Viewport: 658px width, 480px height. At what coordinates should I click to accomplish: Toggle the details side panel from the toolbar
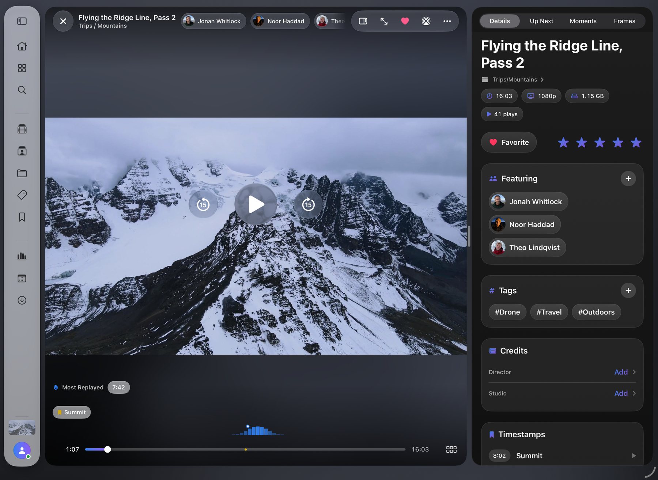click(x=363, y=21)
